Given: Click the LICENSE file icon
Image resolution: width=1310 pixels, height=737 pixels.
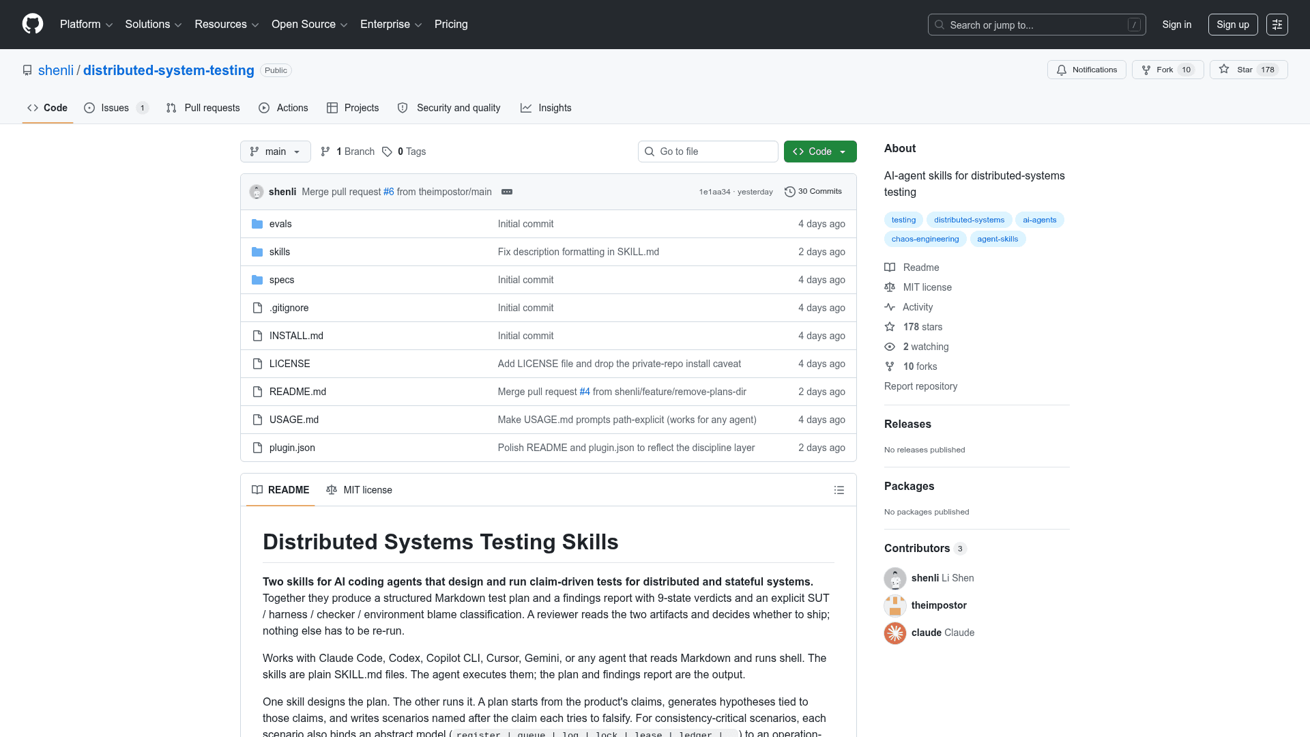Looking at the screenshot, I should 257,364.
